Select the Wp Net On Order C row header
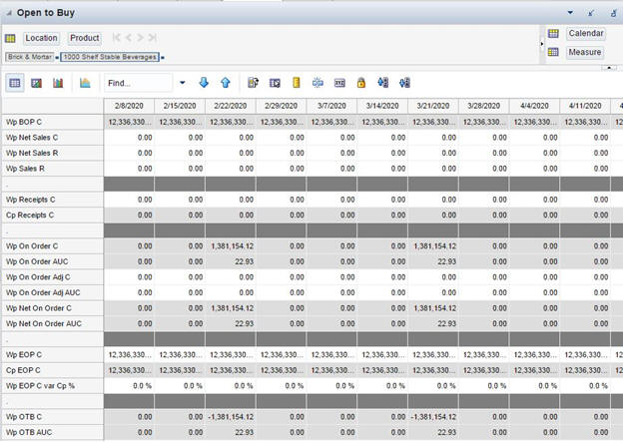624x443 pixels. point(53,308)
